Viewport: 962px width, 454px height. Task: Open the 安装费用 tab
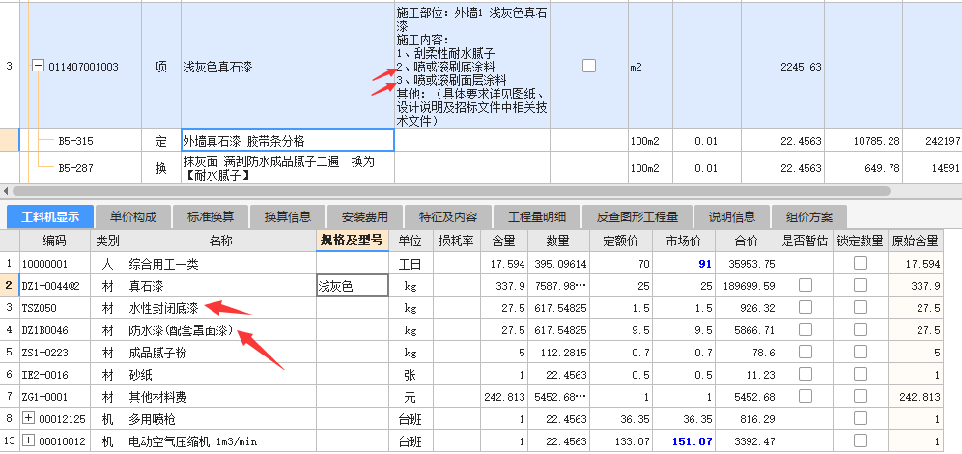364,216
